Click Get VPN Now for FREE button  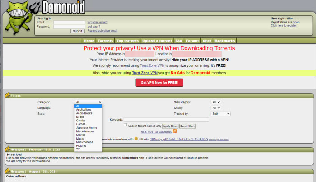pyautogui.click(x=159, y=83)
